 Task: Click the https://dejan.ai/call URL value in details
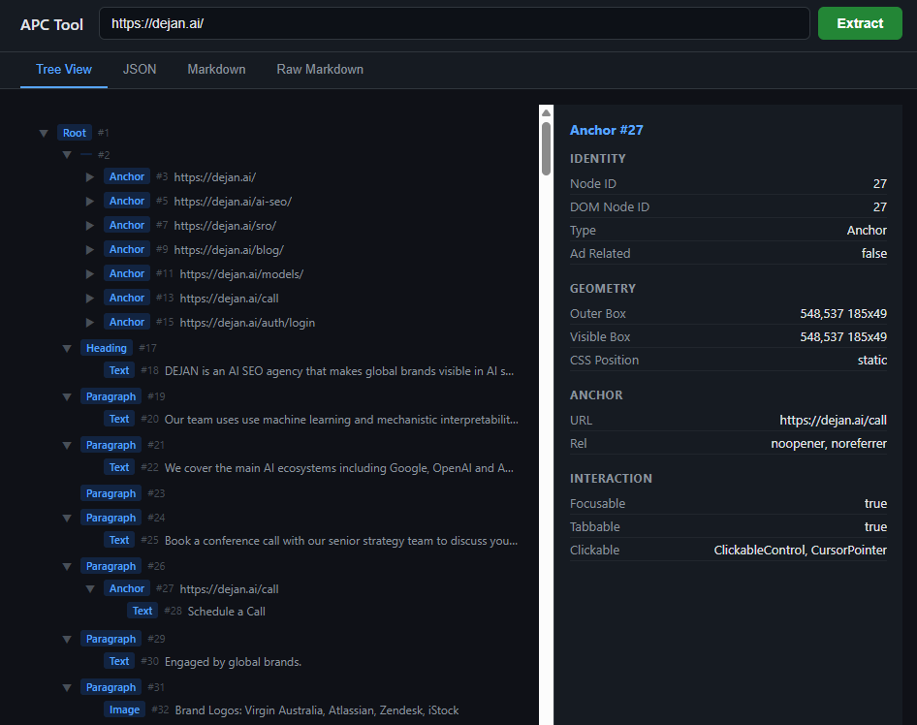click(x=833, y=421)
